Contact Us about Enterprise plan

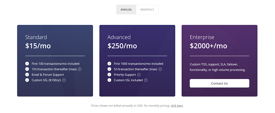219,83
